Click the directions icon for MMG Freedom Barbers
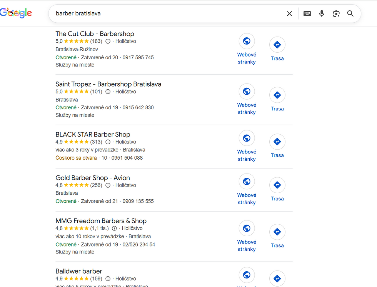This screenshot has width=377, height=287. pyautogui.click(x=277, y=232)
